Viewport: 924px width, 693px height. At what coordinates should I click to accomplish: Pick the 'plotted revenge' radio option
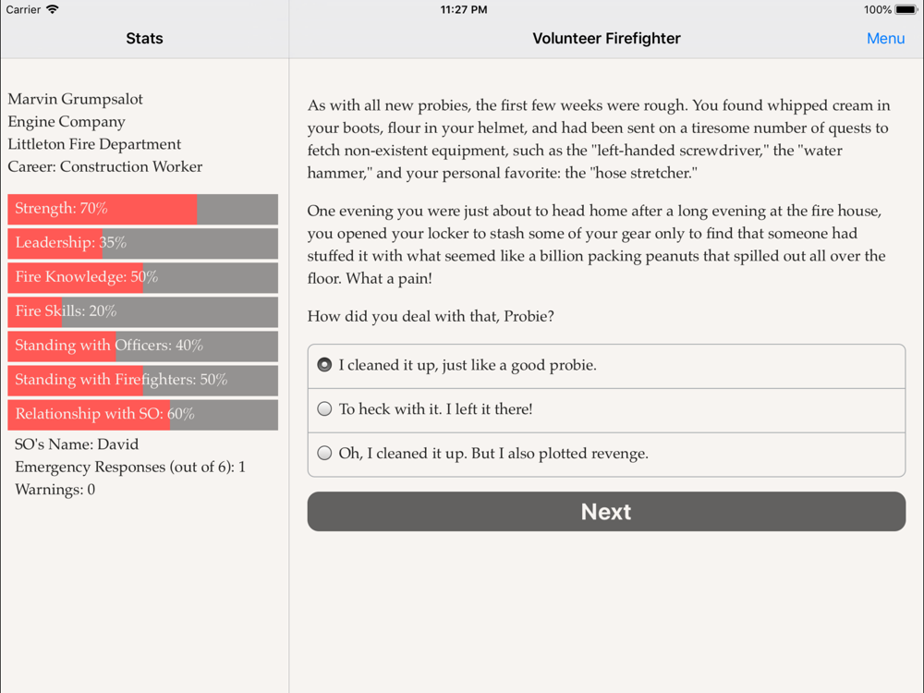pyautogui.click(x=324, y=454)
